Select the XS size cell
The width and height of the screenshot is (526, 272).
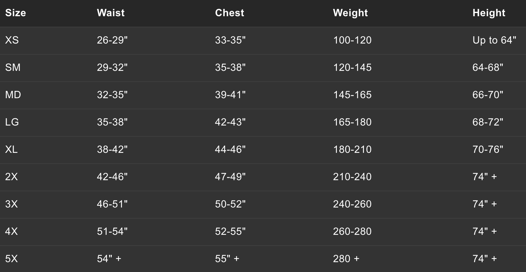coord(12,40)
